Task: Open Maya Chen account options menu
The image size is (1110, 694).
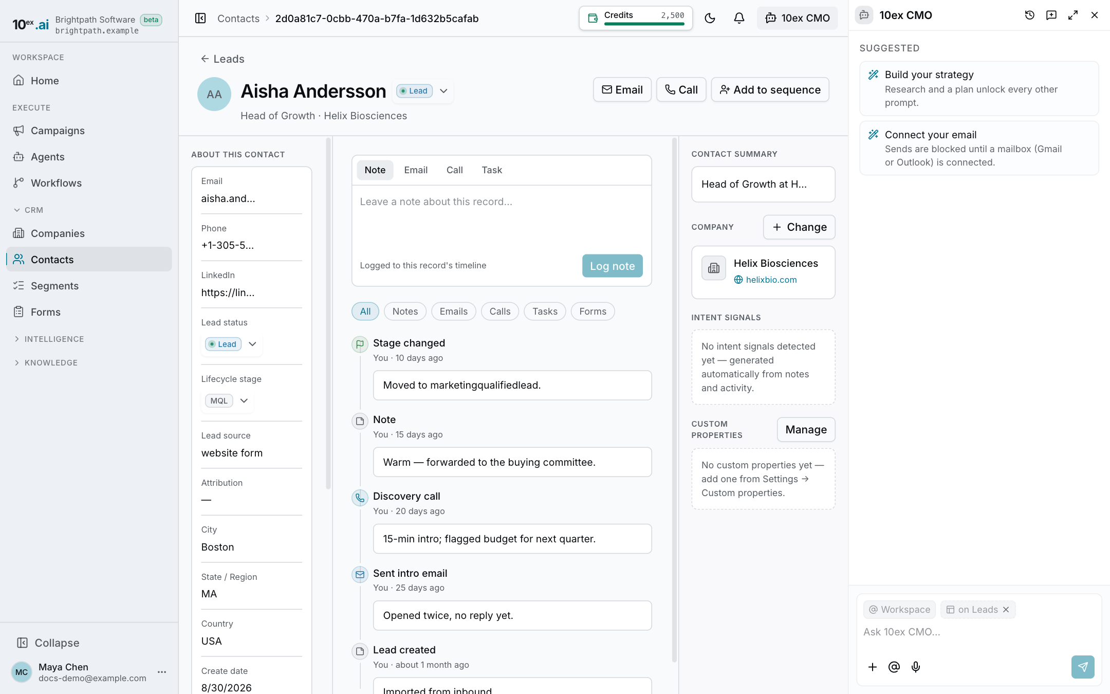Action: [x=162, y=672]
